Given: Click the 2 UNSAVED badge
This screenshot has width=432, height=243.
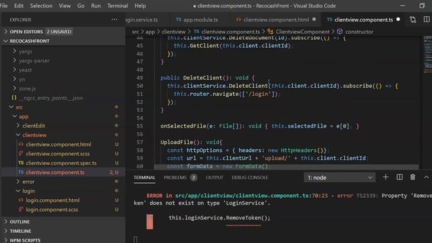Looking at the screenshot, I should coord(59,32).
